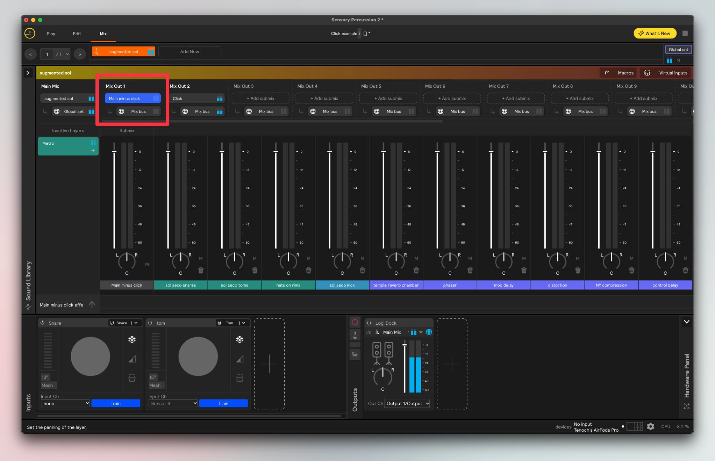Mute the sol seco snares channel

[201, 259]
